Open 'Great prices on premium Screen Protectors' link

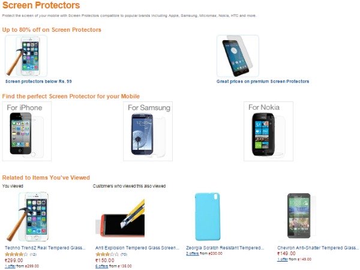[263, 81]
